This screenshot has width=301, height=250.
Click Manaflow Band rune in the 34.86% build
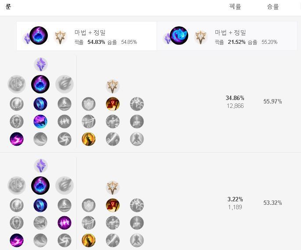click(x=40, y=104)
